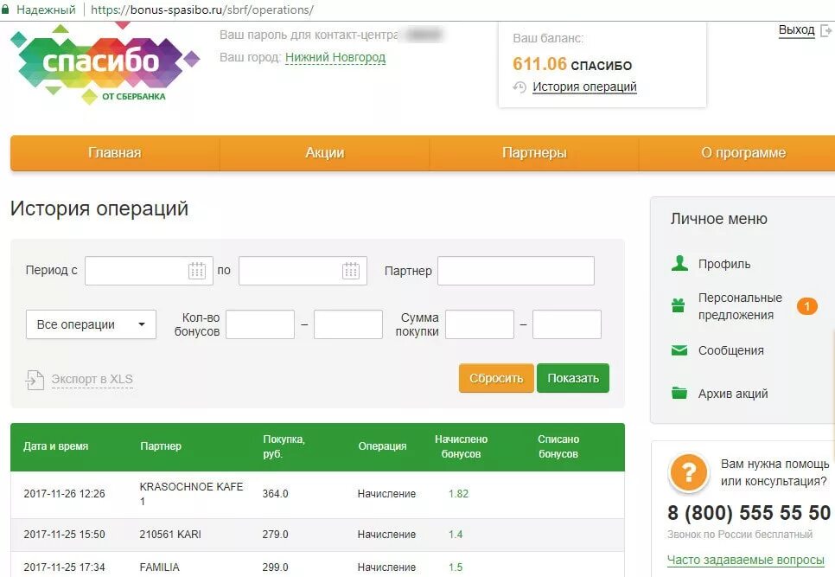Click accrued bonus value 1.5

point(456,567)
